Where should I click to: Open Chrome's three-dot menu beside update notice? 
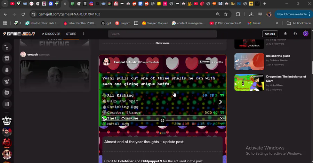tap(310, 14)
